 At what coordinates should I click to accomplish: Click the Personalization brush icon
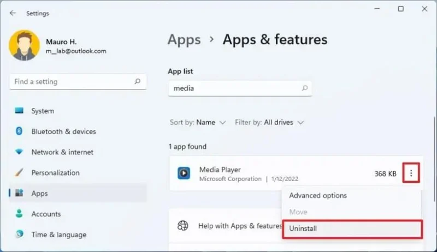click(x=19, y=172)
